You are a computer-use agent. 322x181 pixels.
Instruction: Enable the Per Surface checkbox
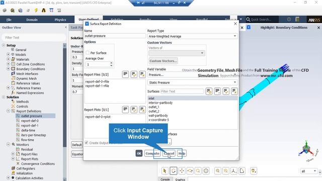(x=88, y=53)
